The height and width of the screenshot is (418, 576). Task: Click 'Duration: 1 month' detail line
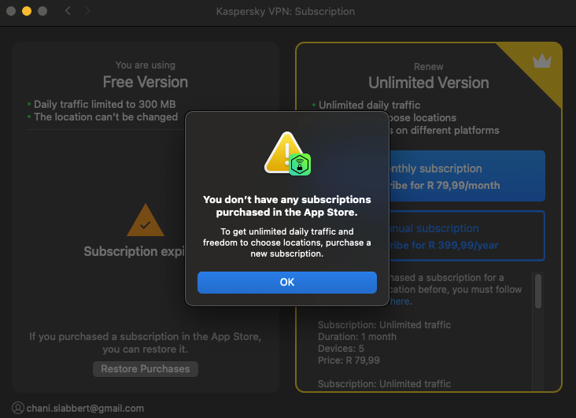[357, 337]
